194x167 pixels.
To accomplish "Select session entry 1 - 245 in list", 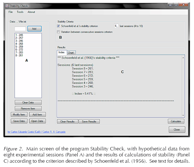I will tap(19, 35).
